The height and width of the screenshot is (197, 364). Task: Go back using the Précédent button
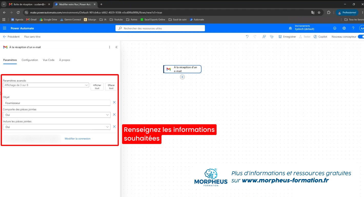pos(11,37)
